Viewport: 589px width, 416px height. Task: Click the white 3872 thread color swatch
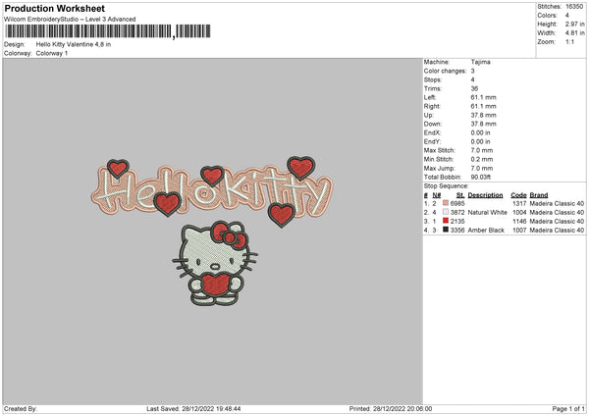click(x=446, y=212)
